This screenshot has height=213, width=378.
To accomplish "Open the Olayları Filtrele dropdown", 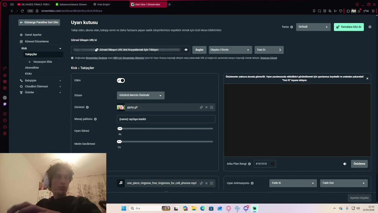I will click(231, 50).
